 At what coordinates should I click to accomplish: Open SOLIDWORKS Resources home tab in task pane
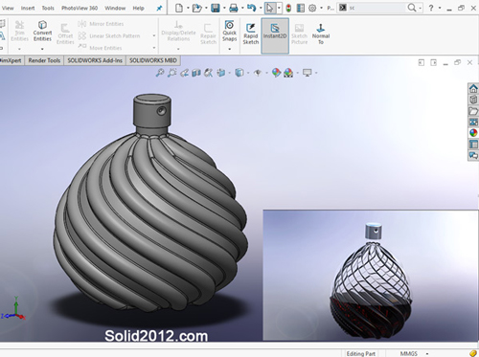coord(473,88)
